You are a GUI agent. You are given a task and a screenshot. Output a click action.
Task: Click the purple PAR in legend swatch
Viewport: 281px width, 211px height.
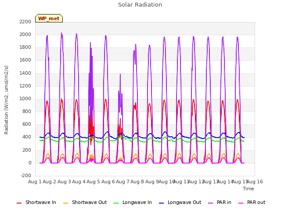point(211,203)
